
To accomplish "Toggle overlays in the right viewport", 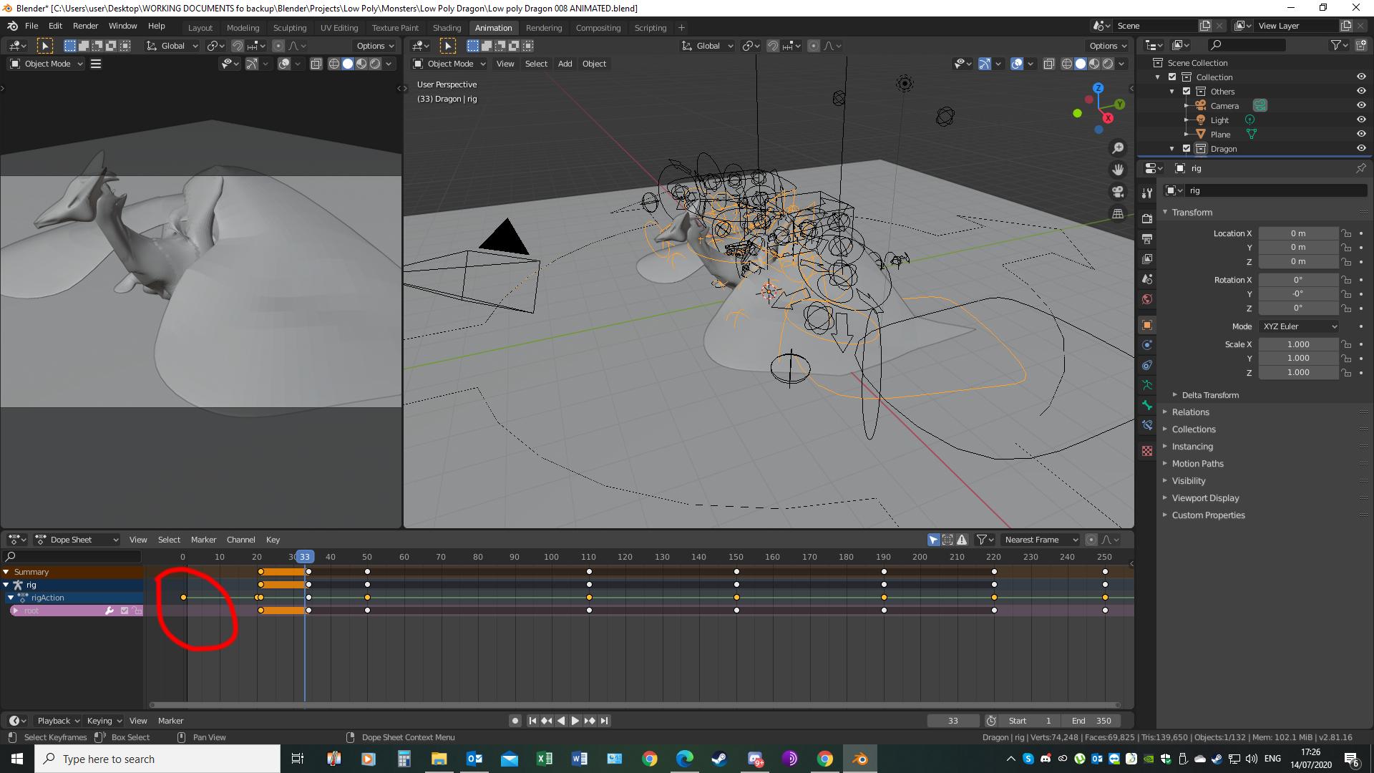I will click(x=1017, y=64).
